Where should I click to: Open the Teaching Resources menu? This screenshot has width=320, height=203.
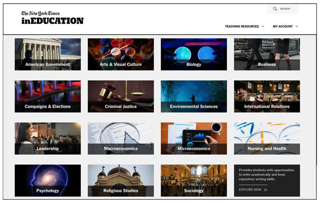[242, 27]
